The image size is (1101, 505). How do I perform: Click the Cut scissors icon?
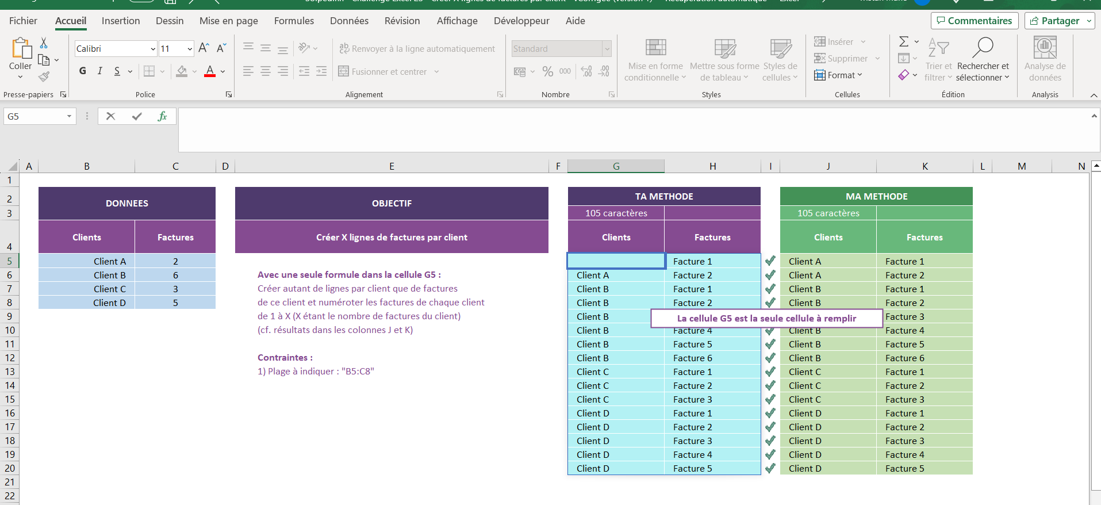point(44,43)
